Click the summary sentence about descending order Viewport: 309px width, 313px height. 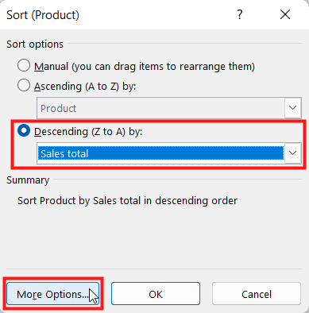coord(127,201)
